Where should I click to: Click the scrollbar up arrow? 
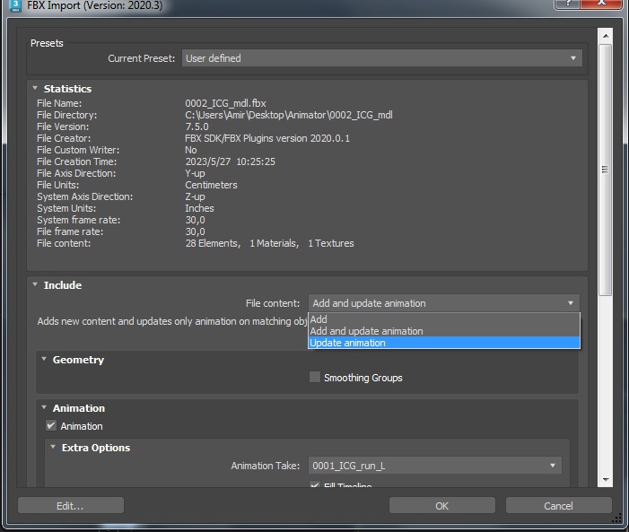click(606, 36)
